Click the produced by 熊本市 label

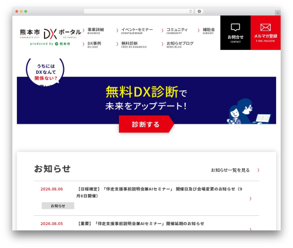[x=50, y=44]
